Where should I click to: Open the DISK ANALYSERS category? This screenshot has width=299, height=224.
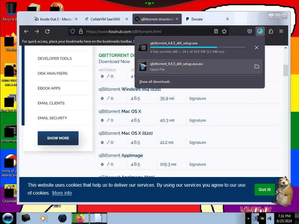click(53, 73)
